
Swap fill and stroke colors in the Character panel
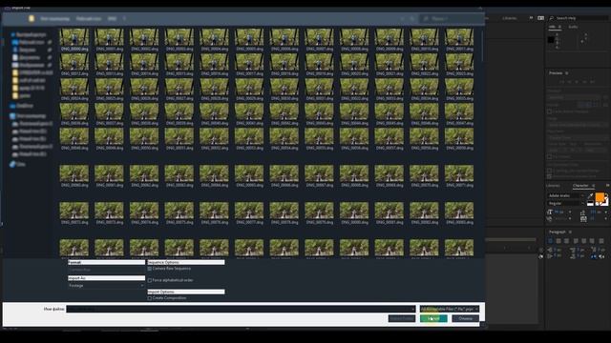tap(606, 195)
